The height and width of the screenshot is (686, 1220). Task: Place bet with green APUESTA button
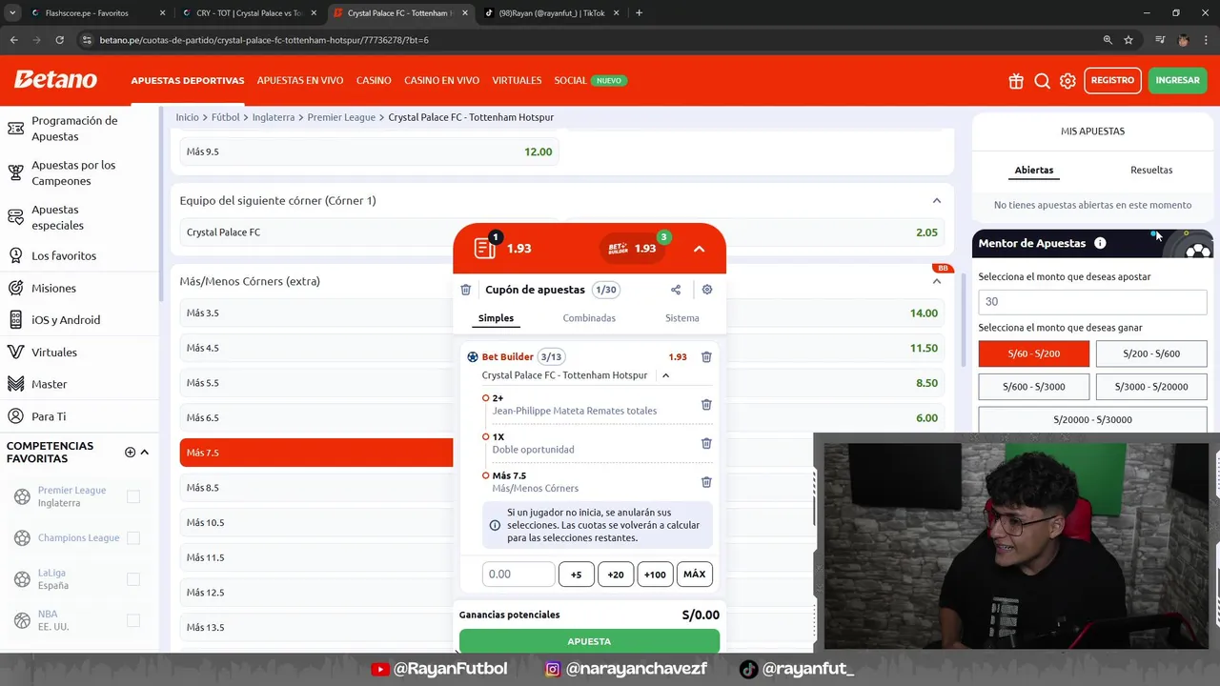tap(589, 641)
